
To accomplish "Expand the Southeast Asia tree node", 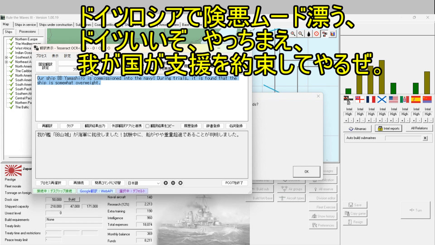I will [6, 57].
